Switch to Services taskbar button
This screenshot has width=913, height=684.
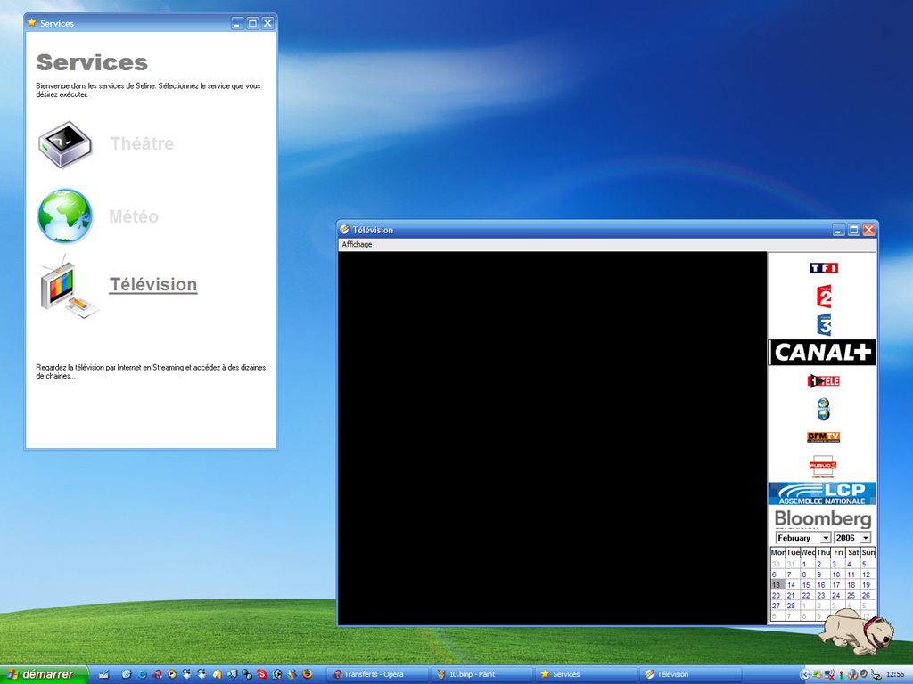(x=586, y=674)
